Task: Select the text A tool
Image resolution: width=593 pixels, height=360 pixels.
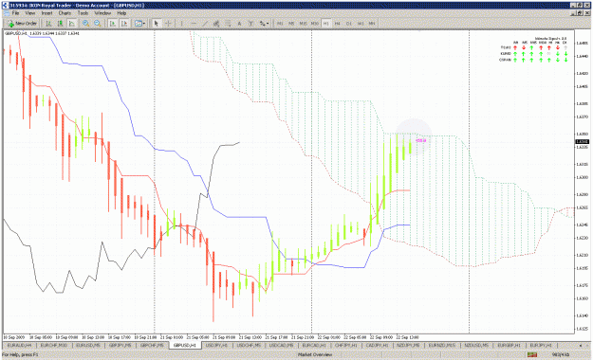Action: tap(239, 24)
